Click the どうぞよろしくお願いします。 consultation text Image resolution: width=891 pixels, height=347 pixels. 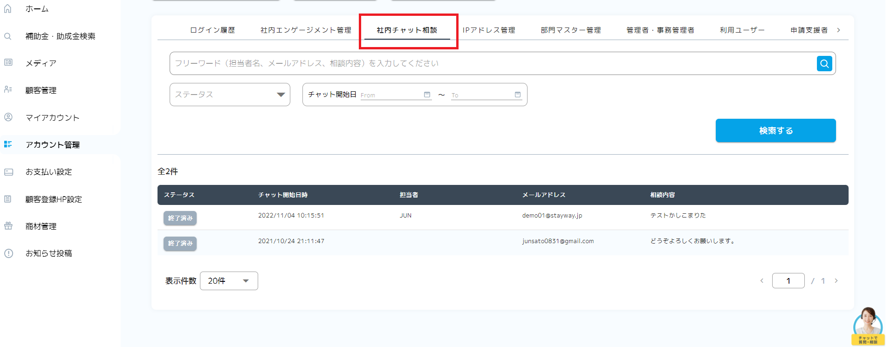click(x=693, y=241)
